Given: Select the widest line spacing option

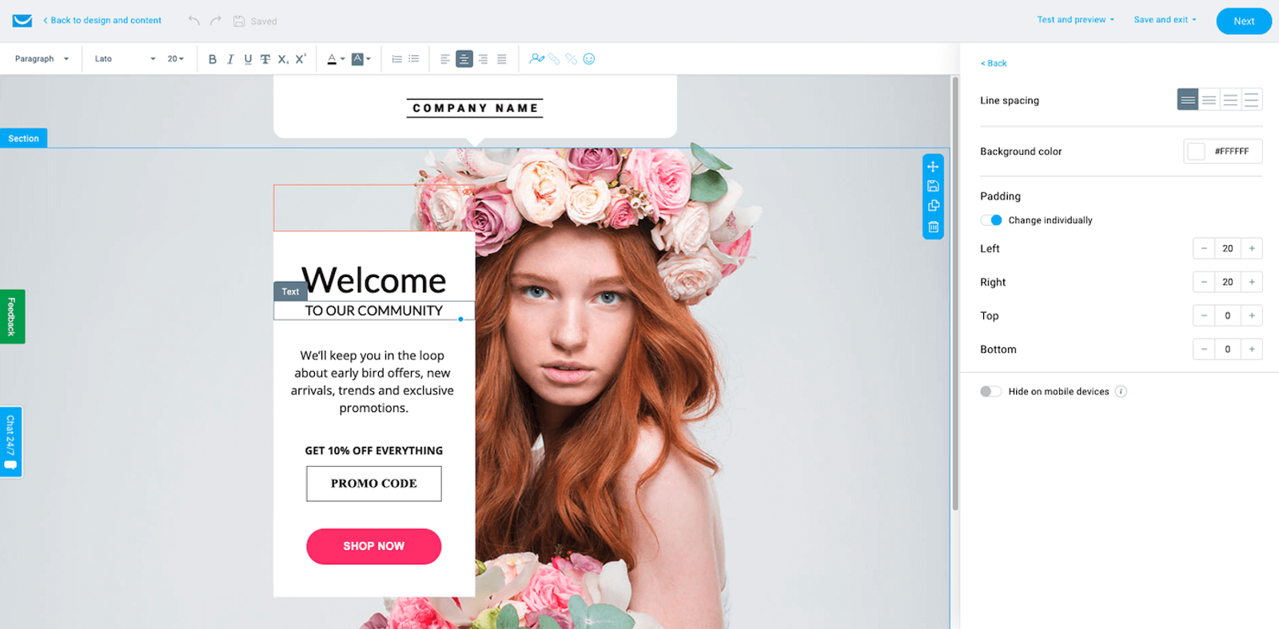Looking at the screenshot, I should point(1252,100).
